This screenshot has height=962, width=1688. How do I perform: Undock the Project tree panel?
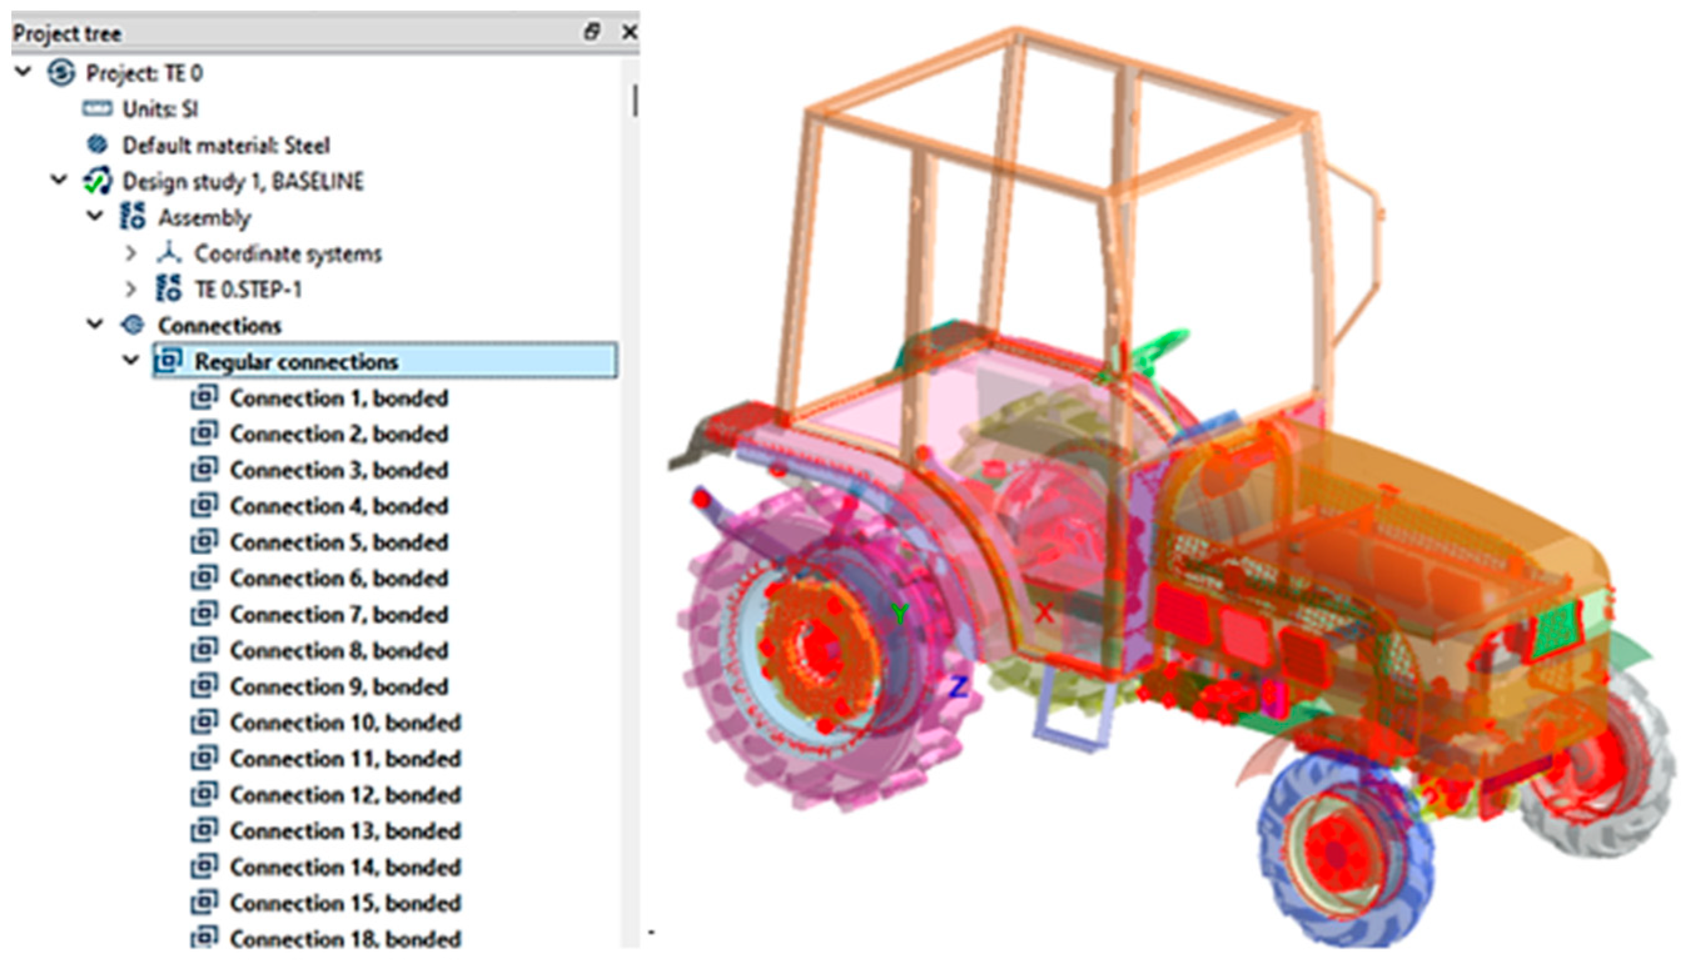[592, 31]
